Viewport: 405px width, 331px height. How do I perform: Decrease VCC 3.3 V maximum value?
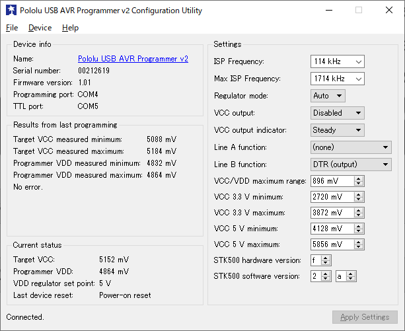coord(359,215)
